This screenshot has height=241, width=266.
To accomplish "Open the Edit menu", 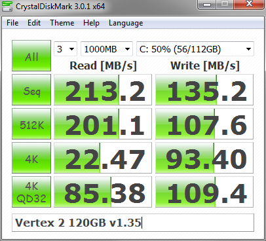I will click(x=34, y=23).
